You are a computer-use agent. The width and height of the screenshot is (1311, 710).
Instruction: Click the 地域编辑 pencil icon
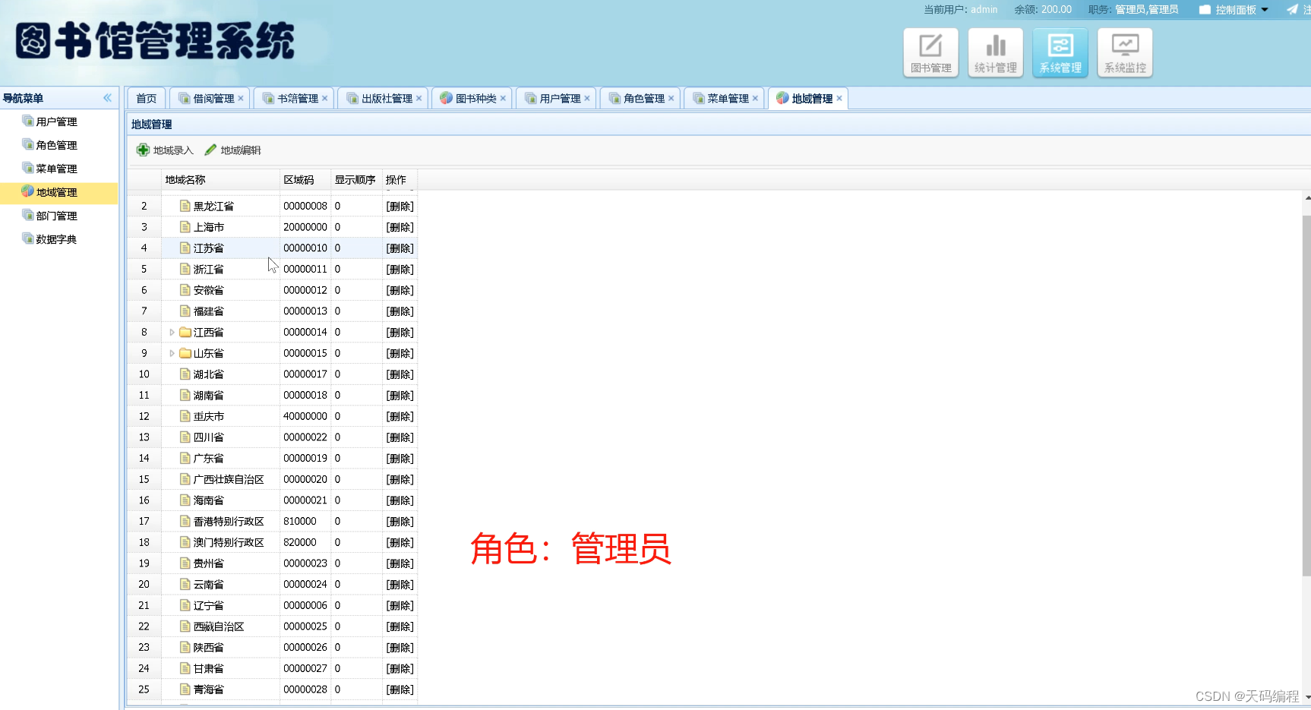tap(210, 150)
